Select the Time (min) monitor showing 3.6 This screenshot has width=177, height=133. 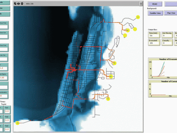(154, 35)
